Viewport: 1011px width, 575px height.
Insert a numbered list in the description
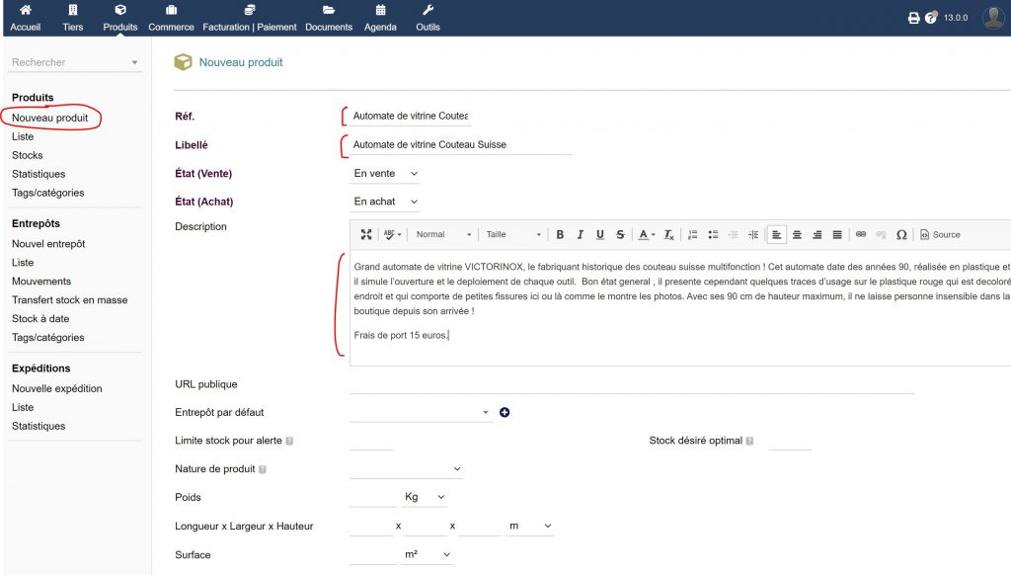[x=691, y=234]
